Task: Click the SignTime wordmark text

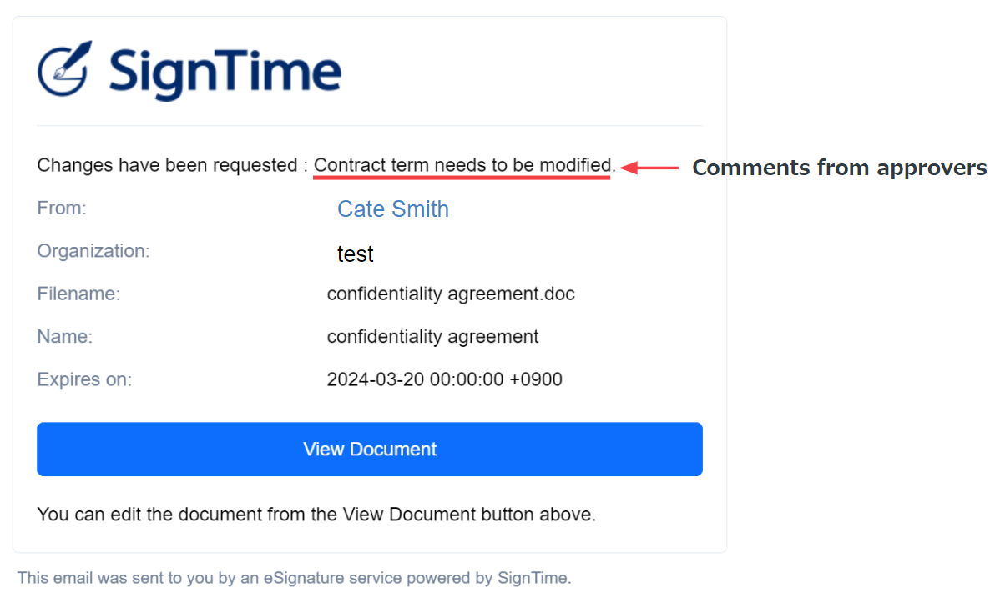Action: coord(225,73)
